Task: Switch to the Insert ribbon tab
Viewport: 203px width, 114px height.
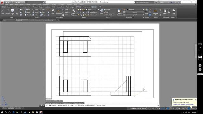Action: click(x=9, y=7)
